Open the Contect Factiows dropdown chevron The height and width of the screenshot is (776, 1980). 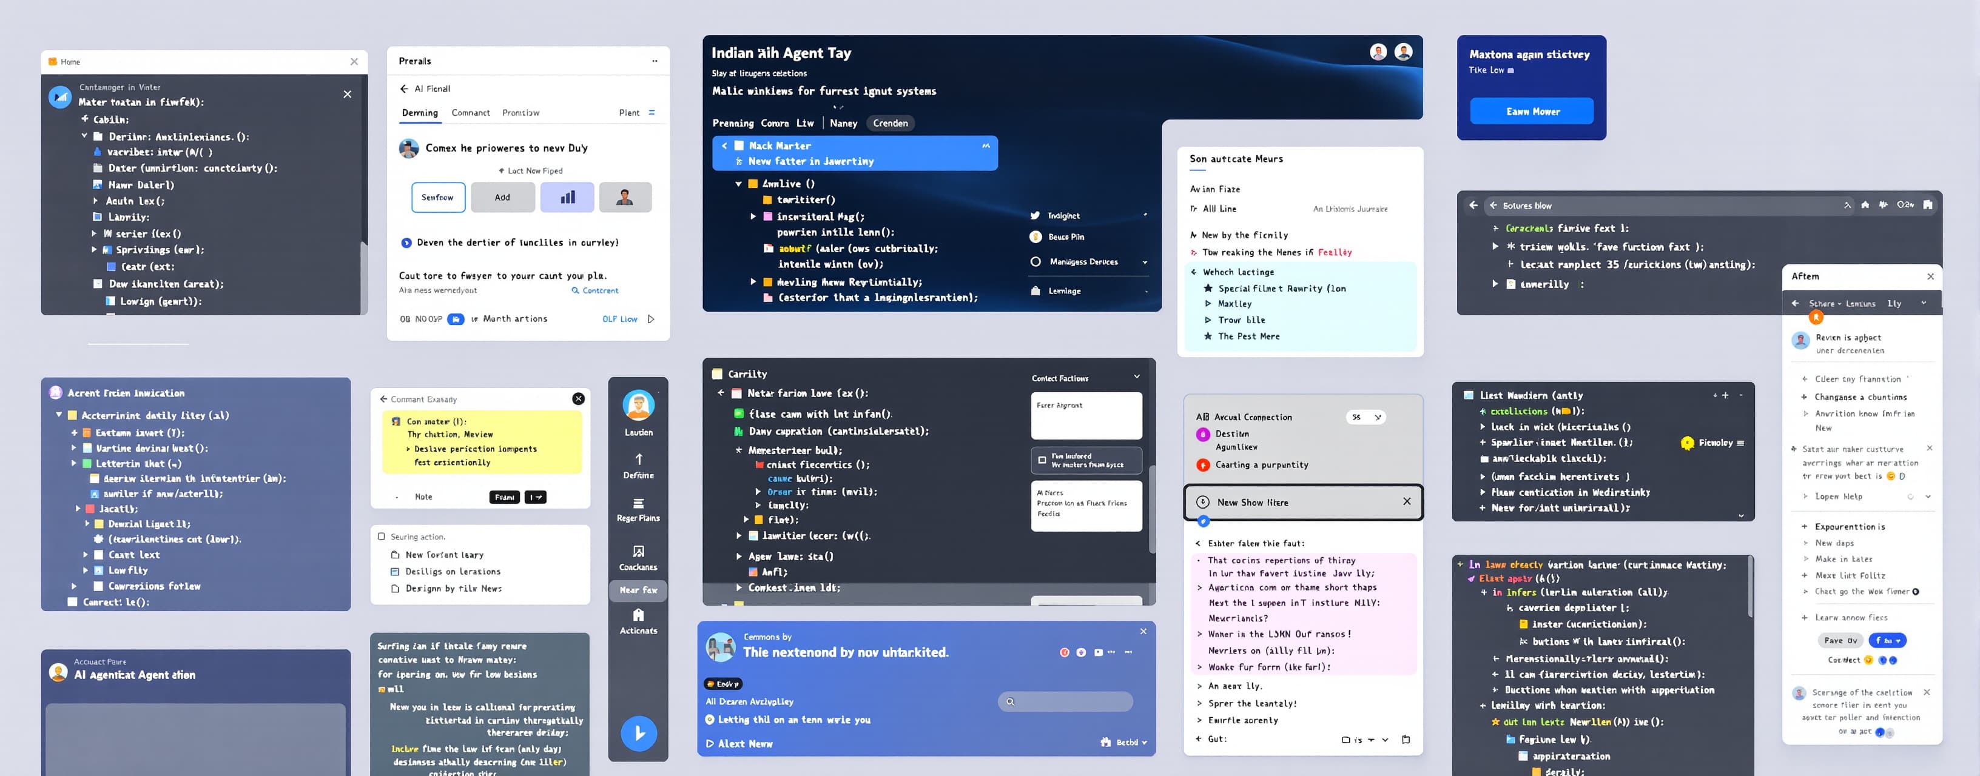(1137, 377)
